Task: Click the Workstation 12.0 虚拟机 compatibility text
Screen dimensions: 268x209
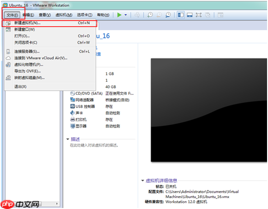Action: (186, 202)
